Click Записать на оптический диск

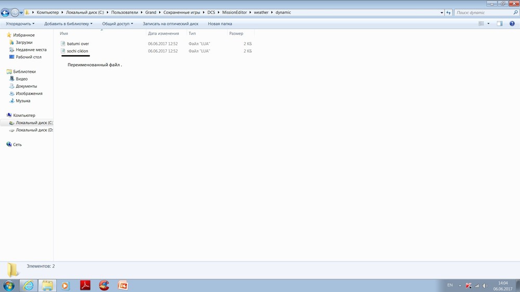click(x=171, y=24)
